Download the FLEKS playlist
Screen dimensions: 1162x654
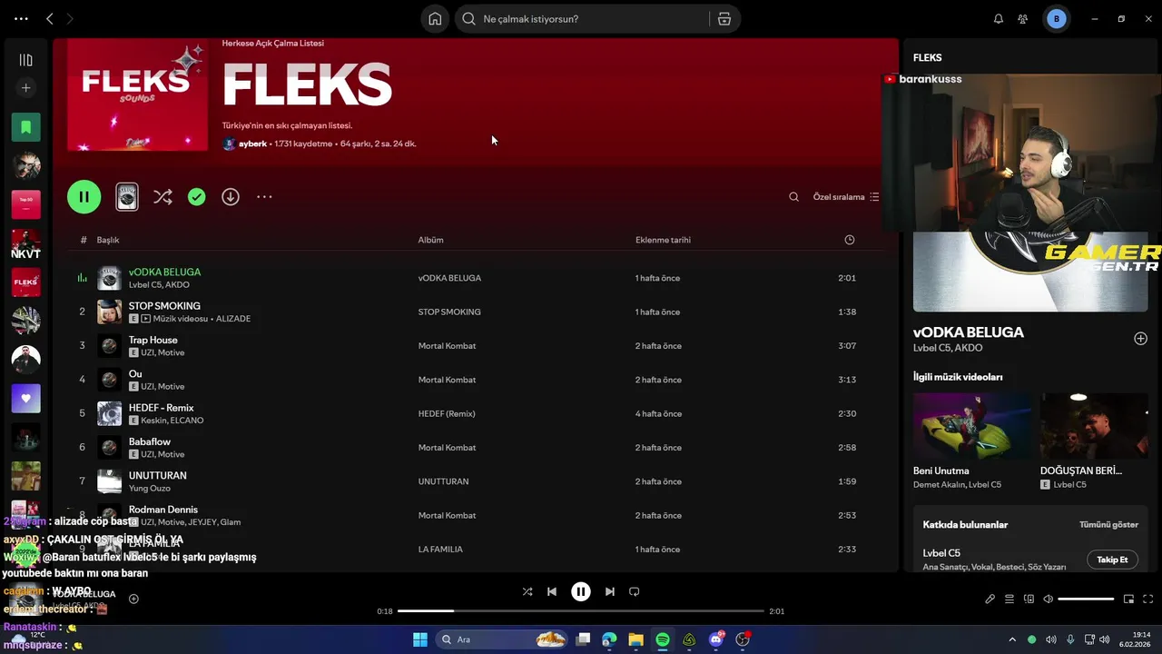point(231,196)
